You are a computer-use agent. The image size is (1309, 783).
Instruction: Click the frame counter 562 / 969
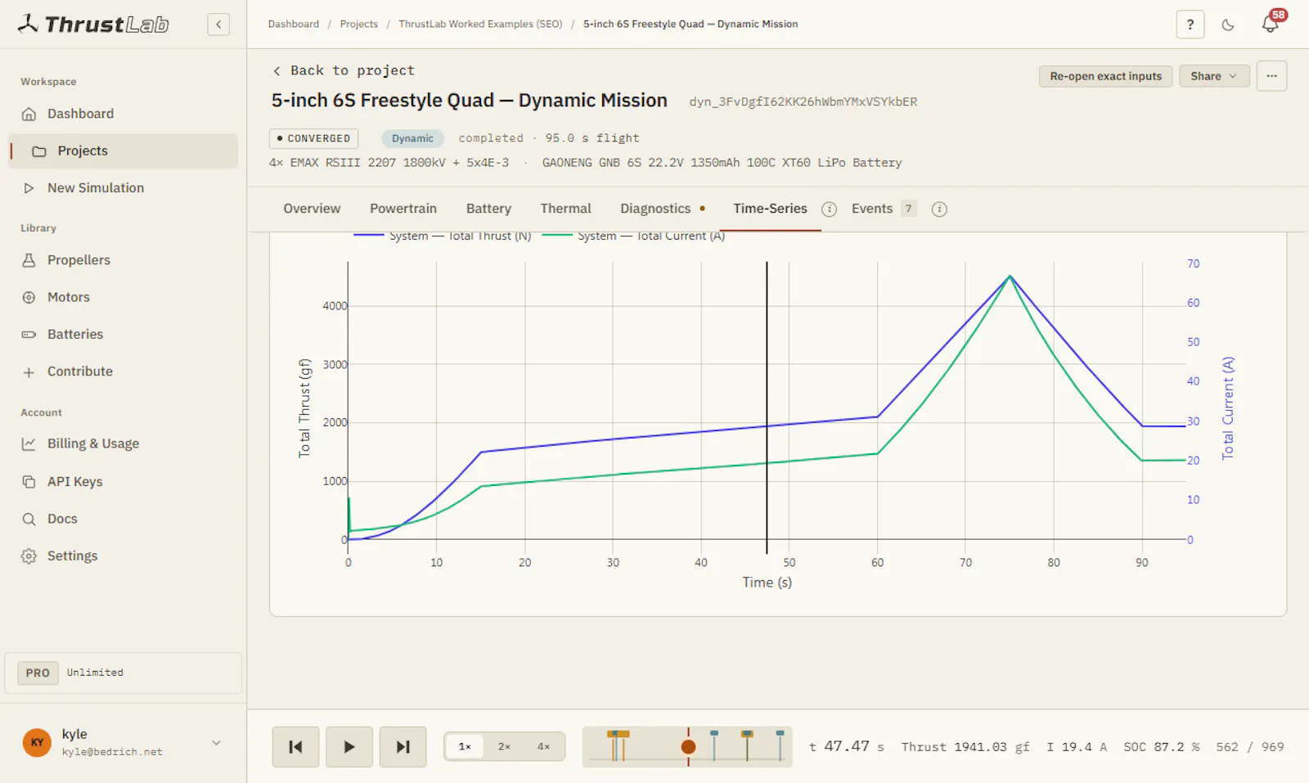(x=1250, y=747)
